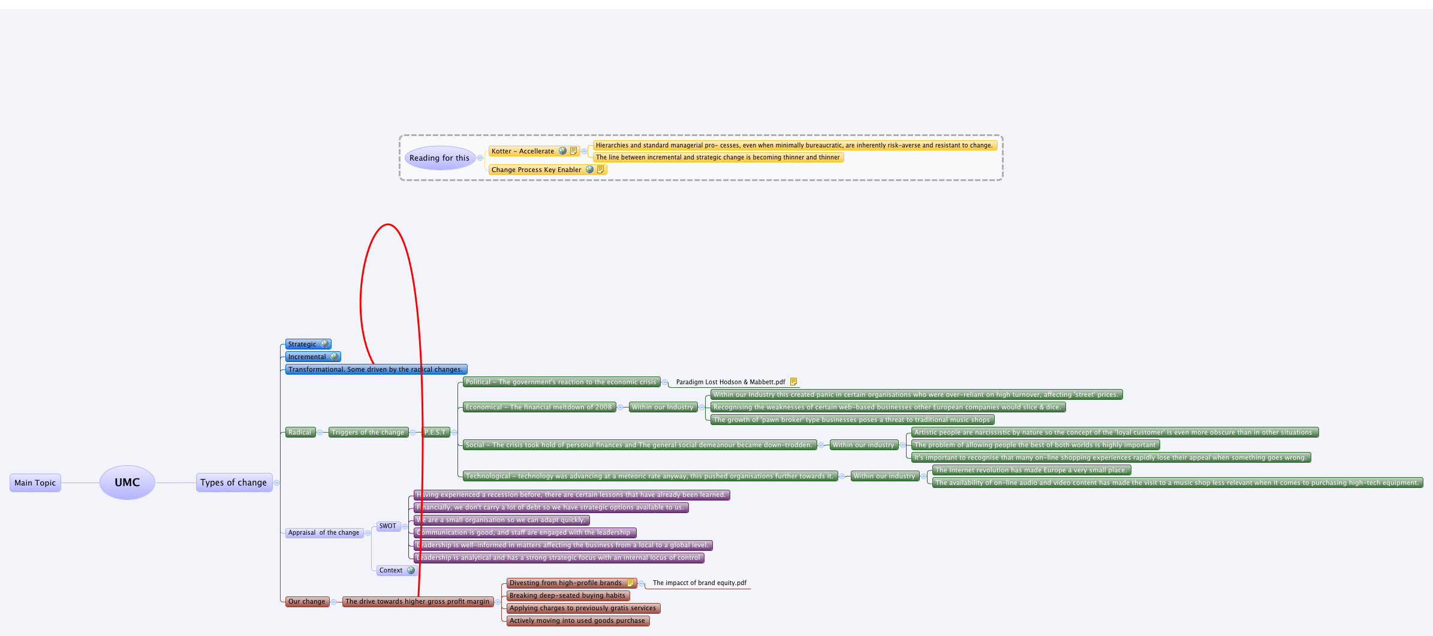Select the UMC central topic
The height and width of the screenshot is (636, 1433).
point(127,482)
